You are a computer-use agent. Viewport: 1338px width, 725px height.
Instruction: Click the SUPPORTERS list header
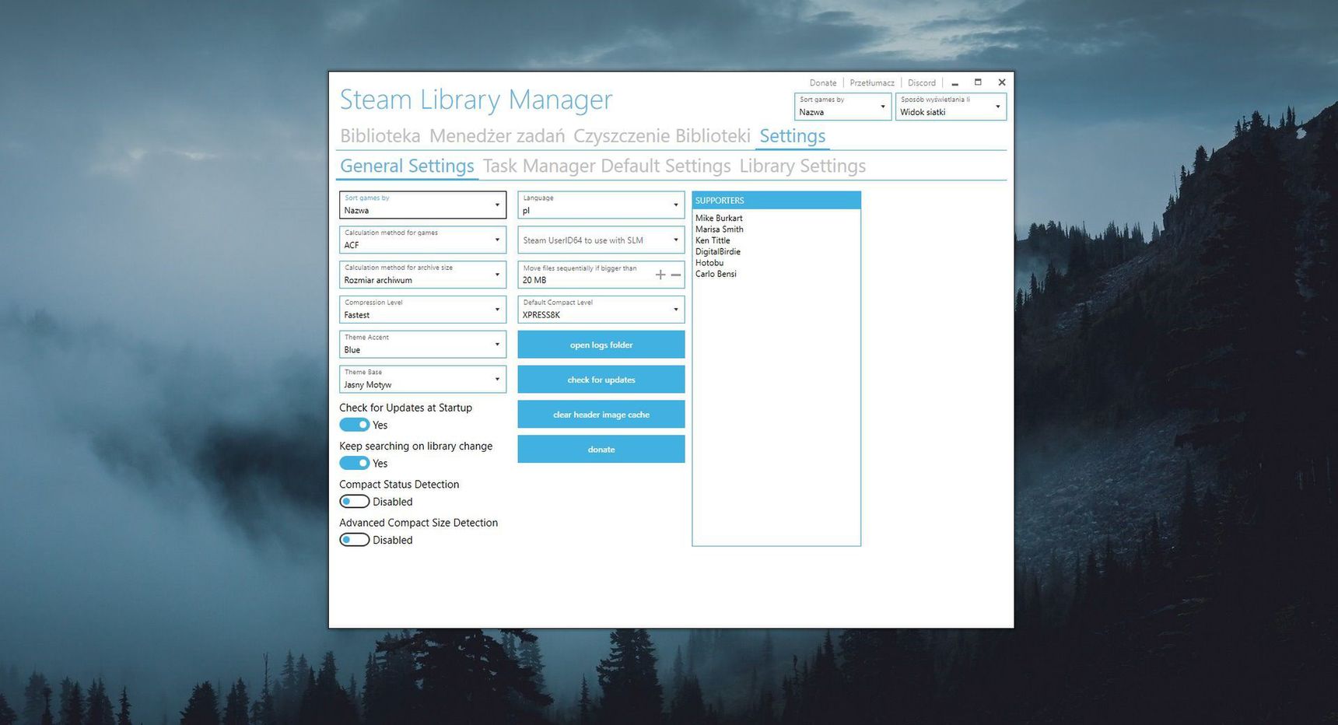pyautogui.click(x=776, y=201)
